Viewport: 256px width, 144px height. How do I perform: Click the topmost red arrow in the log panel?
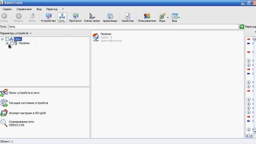(248, 39)
